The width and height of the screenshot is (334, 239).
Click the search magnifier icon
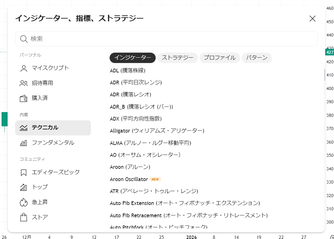point(24,39)
